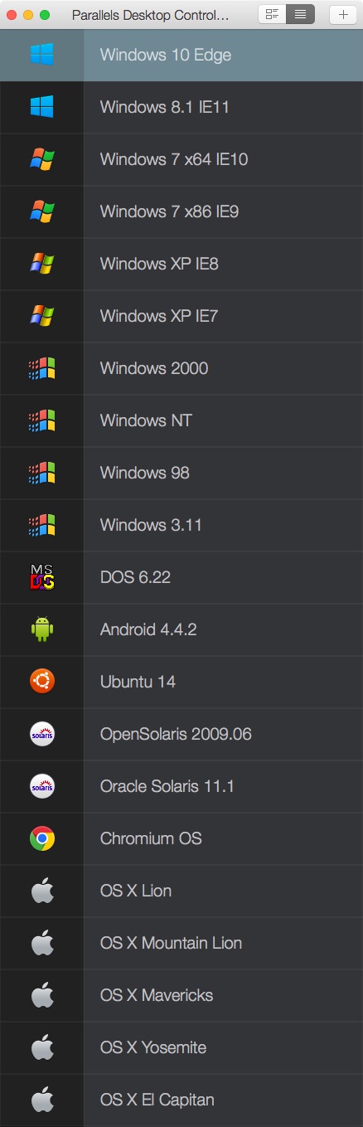Select the "OS X Lion" text
363x1127 pixels.
136,891
